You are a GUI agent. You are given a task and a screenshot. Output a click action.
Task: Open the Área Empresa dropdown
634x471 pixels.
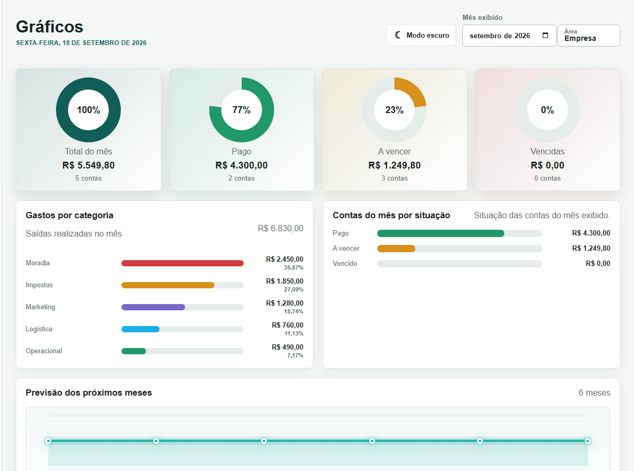(x=589, y=36)
